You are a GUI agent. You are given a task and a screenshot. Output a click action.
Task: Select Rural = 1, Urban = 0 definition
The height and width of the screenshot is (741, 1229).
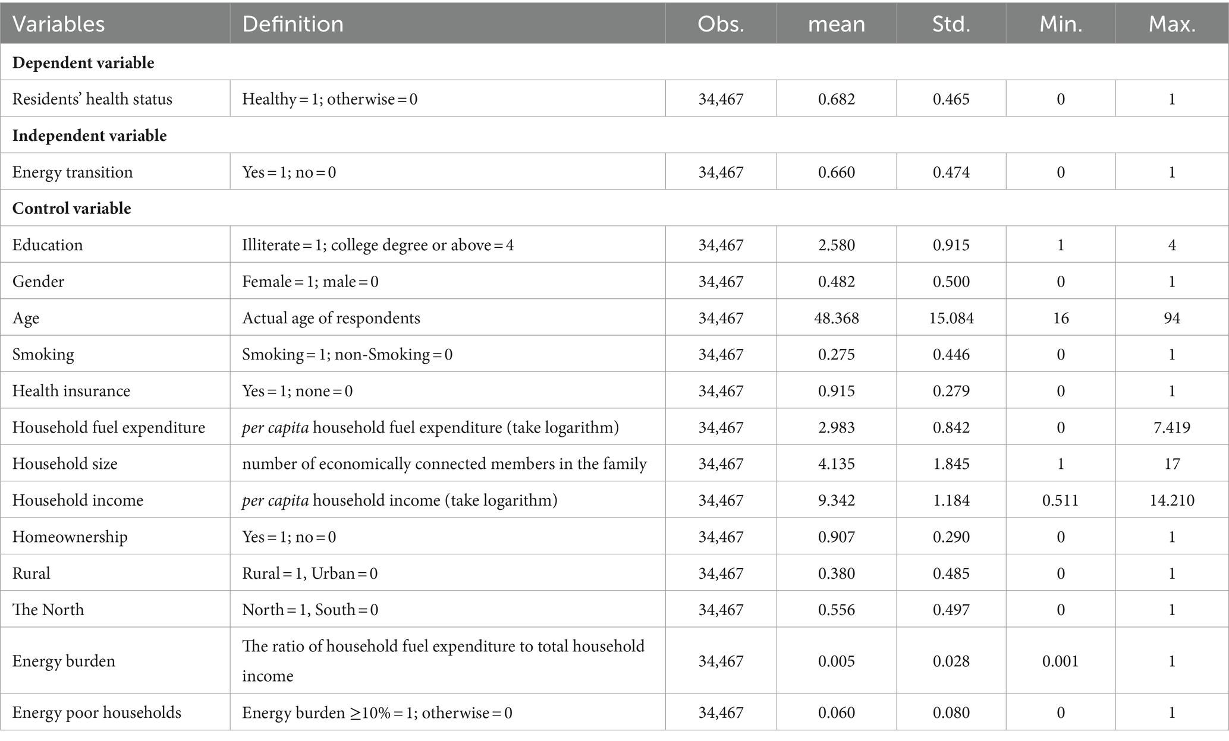click(x=310, y=573)
